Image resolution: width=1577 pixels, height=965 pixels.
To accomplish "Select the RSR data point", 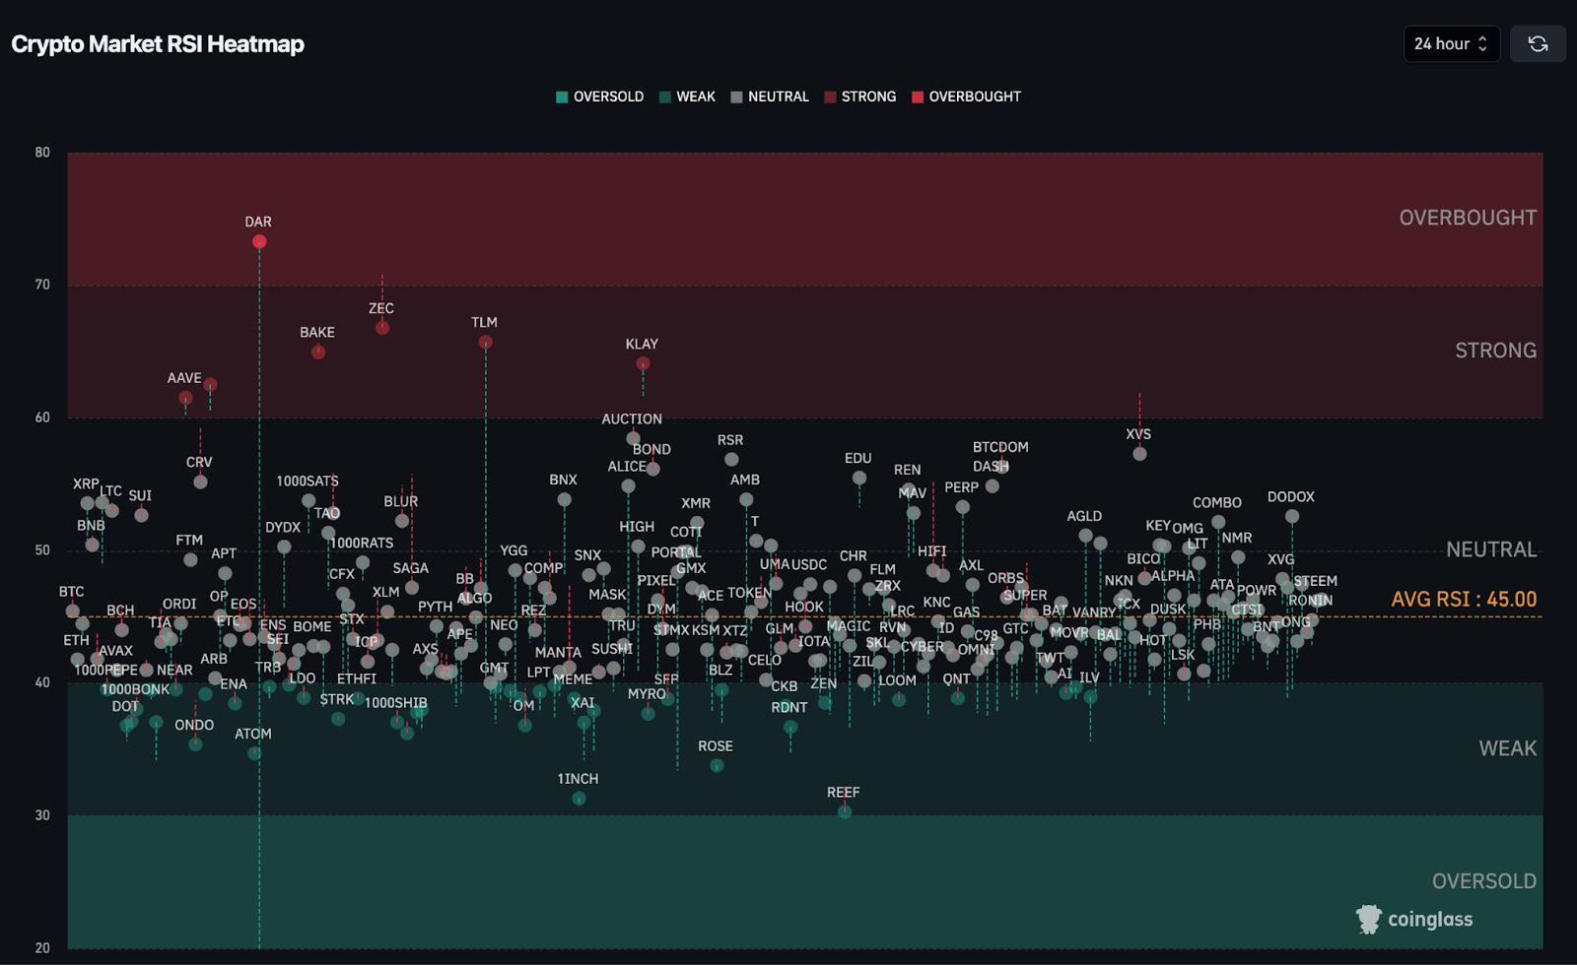I will click(x=731, y=459).
